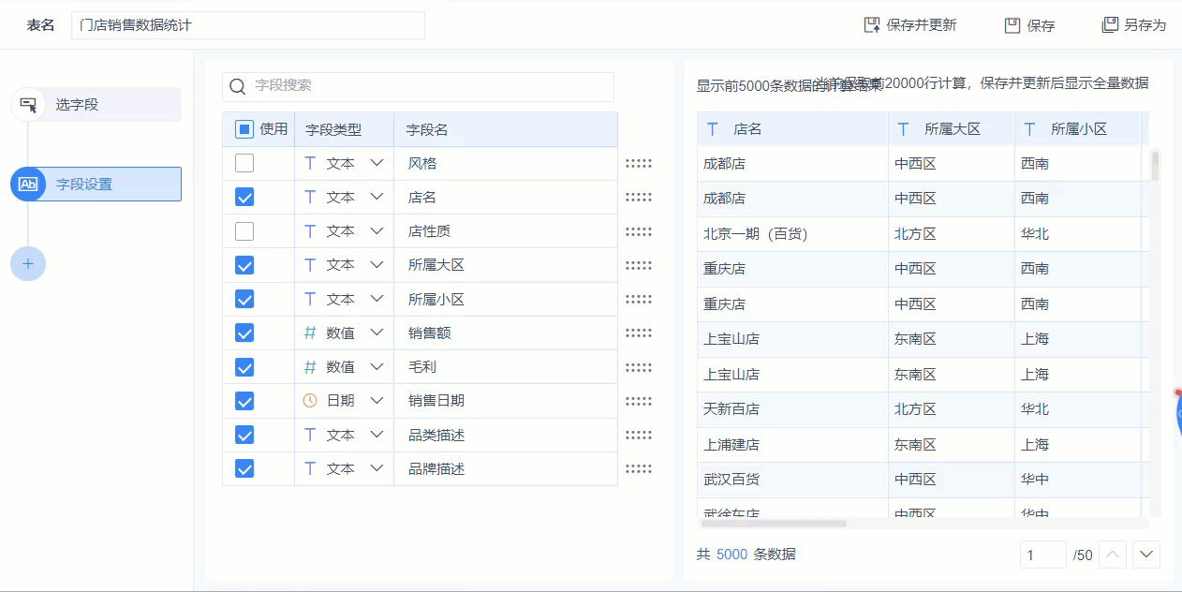The width and height of the screenshot is (1182, 592).
Task: Uncheck the 店名 field checkbox
Action: (x=244, y=198)
